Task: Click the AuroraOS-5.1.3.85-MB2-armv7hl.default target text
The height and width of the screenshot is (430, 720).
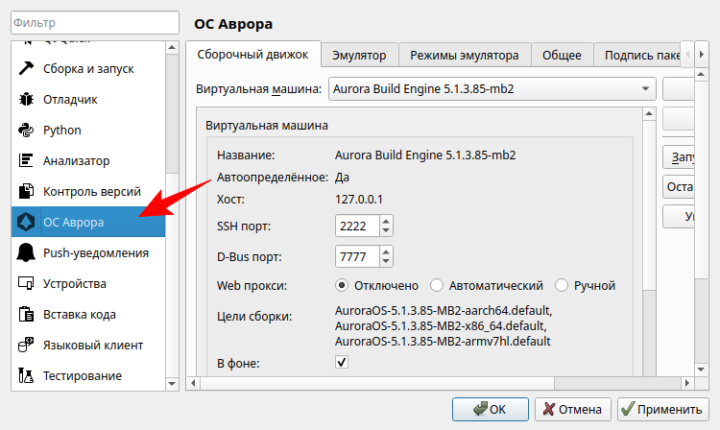Action: [x=443, y=341]
